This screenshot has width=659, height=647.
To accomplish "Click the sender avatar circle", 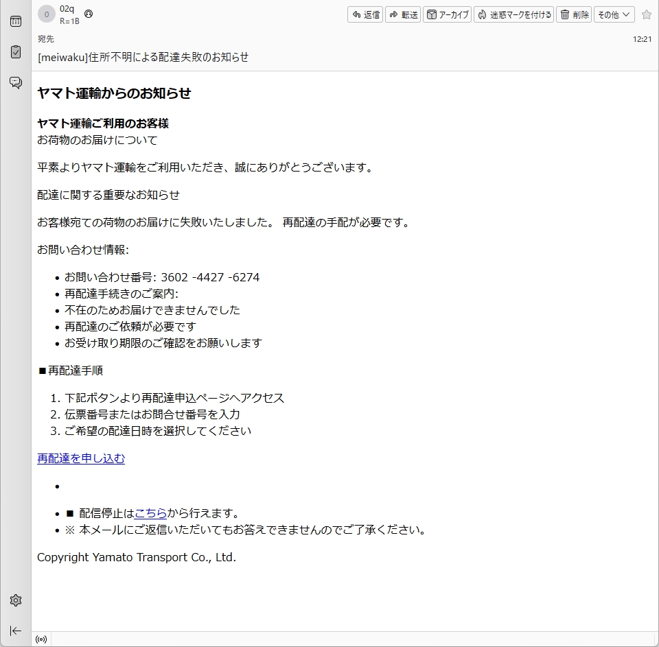I will pyautogui.click(x=47, y=14).
